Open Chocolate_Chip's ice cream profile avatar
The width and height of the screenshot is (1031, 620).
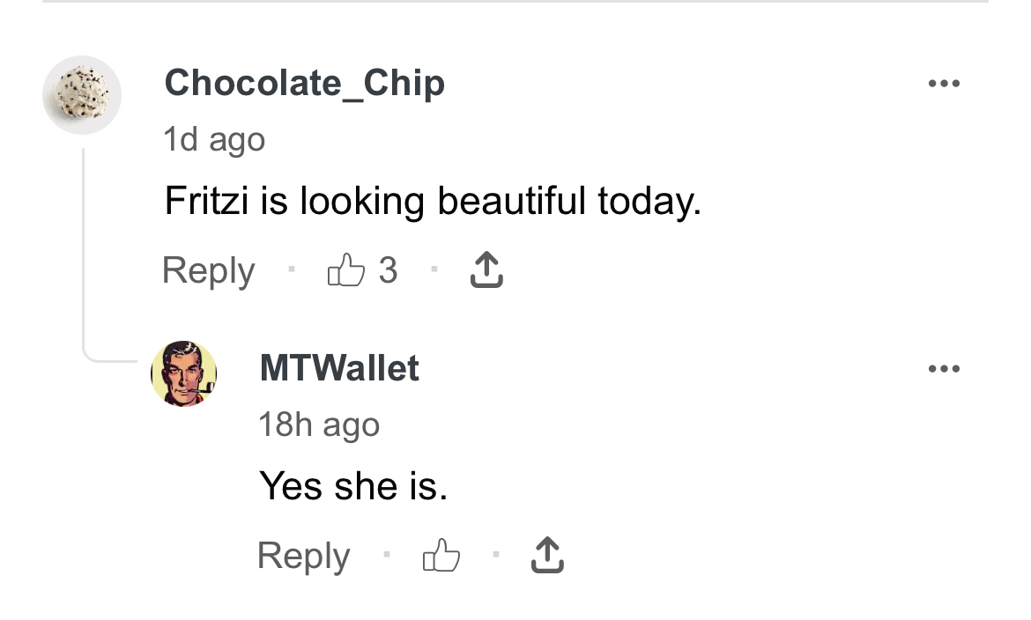[82, 95]
